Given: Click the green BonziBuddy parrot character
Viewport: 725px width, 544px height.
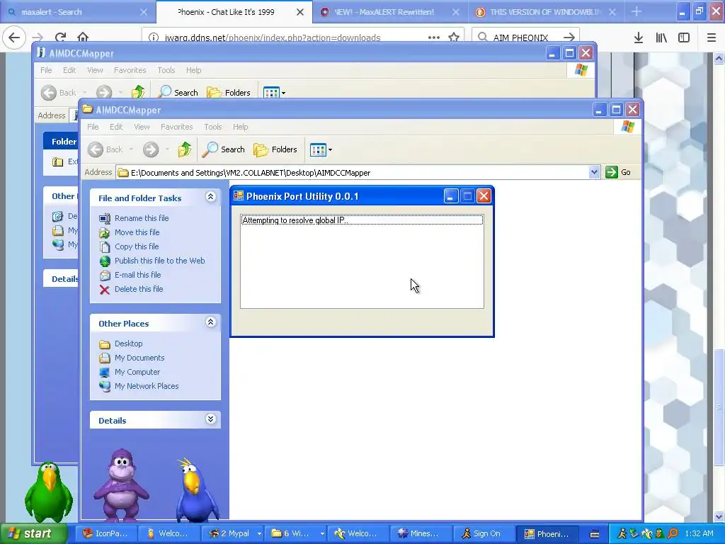Looking at the screenshot, I should (47, 492).
